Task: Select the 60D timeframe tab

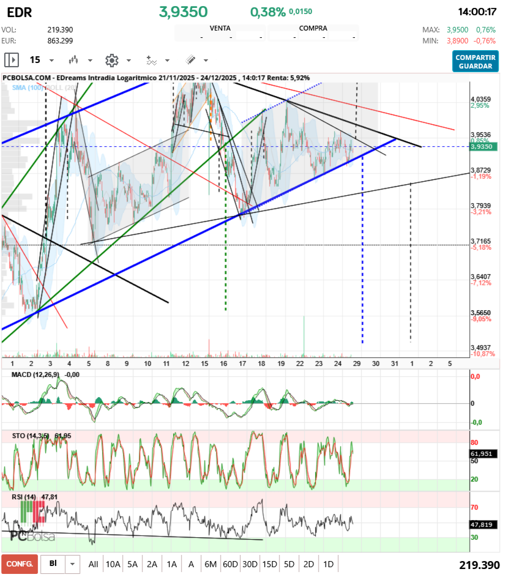Action: click(x=230, y=564)
